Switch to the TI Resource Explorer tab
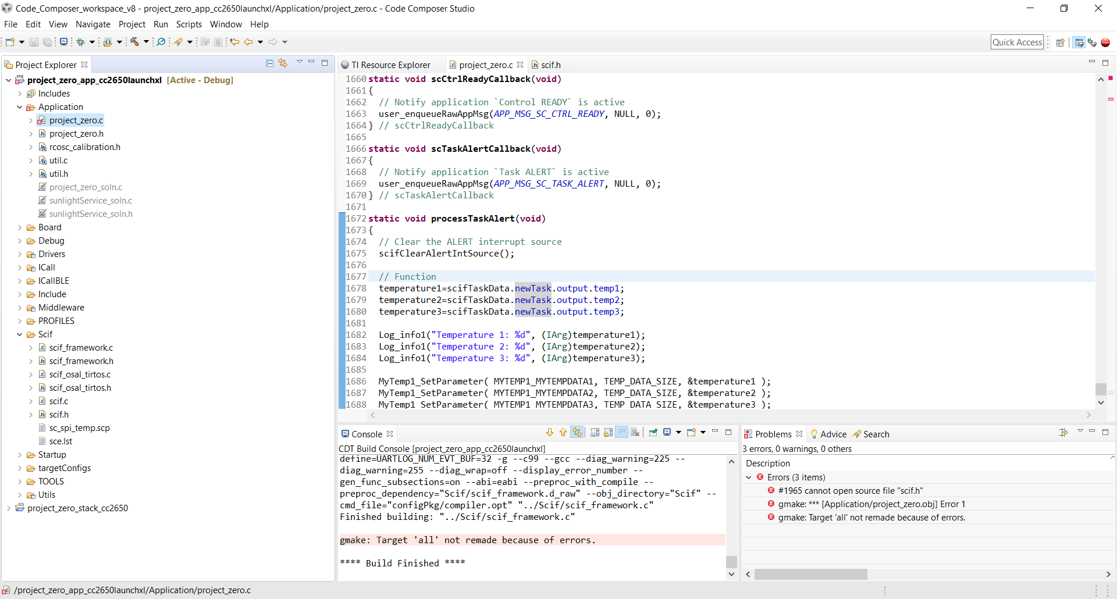 pos(386,65)
